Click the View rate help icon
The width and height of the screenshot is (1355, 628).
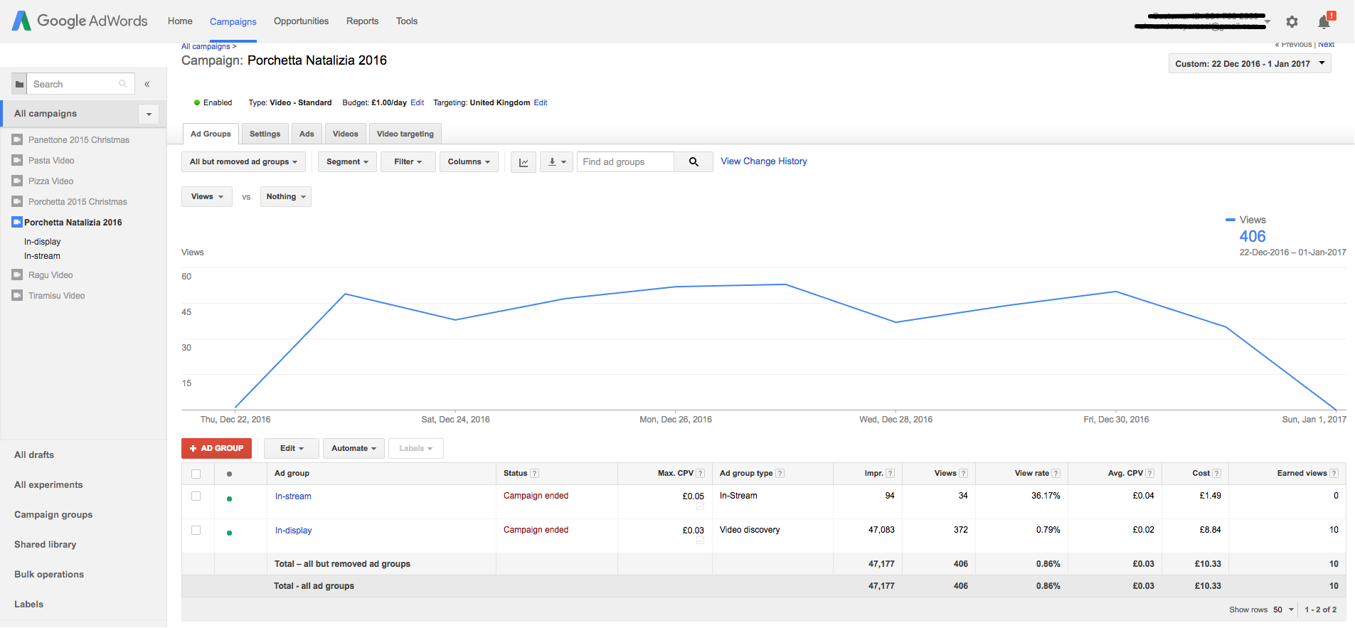coord(1056,474)
